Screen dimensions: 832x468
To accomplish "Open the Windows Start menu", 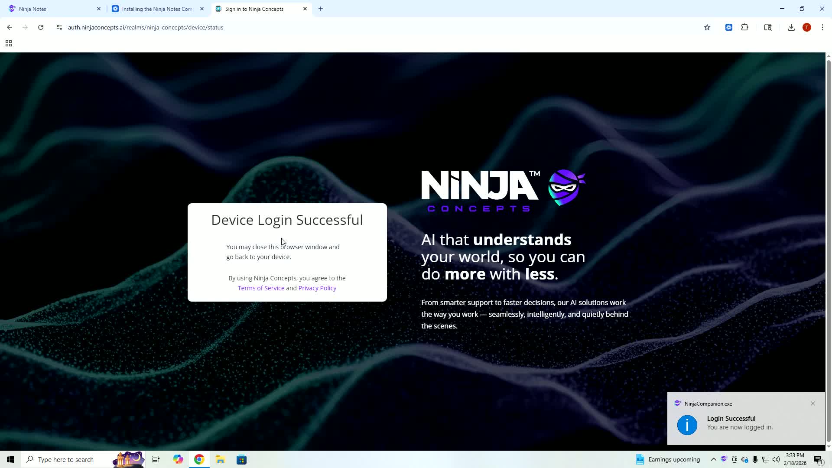I will pos(10,459).
